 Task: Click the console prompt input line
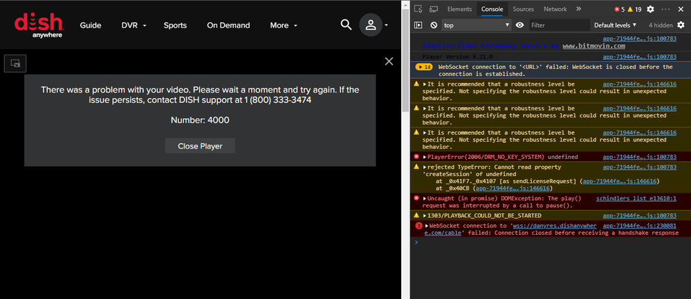[x=550, y=242]
